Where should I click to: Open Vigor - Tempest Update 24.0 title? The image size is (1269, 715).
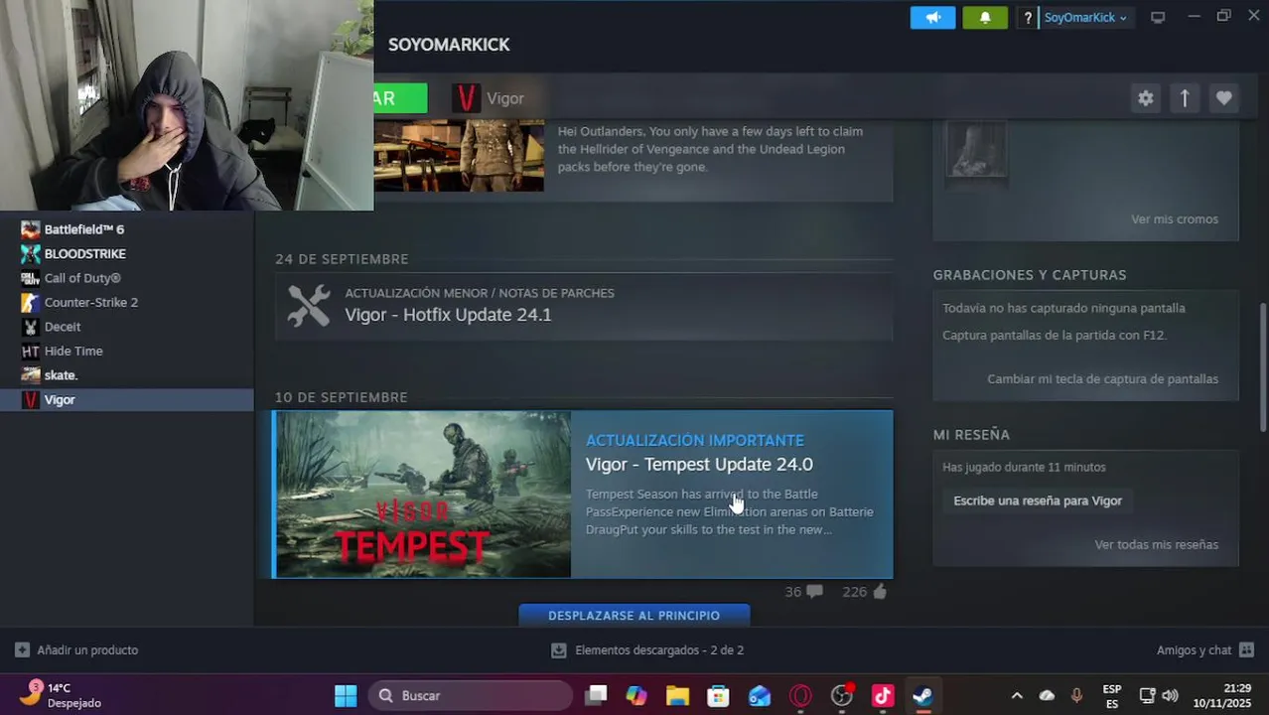point(699,464)
